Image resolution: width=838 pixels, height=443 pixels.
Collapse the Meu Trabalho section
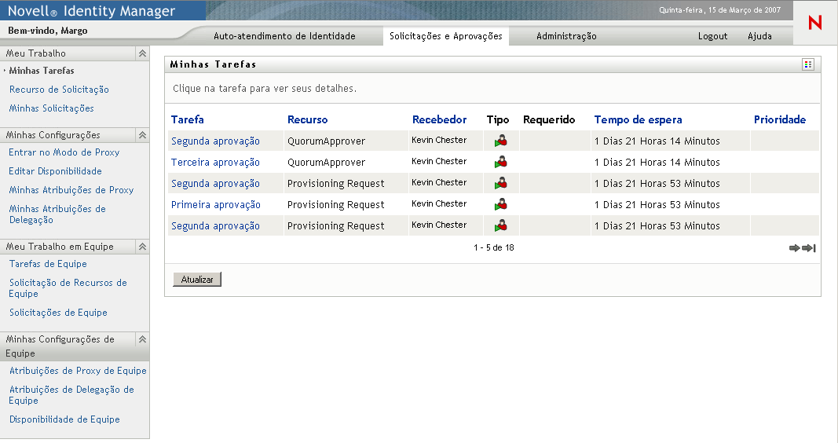coord(142,53)
